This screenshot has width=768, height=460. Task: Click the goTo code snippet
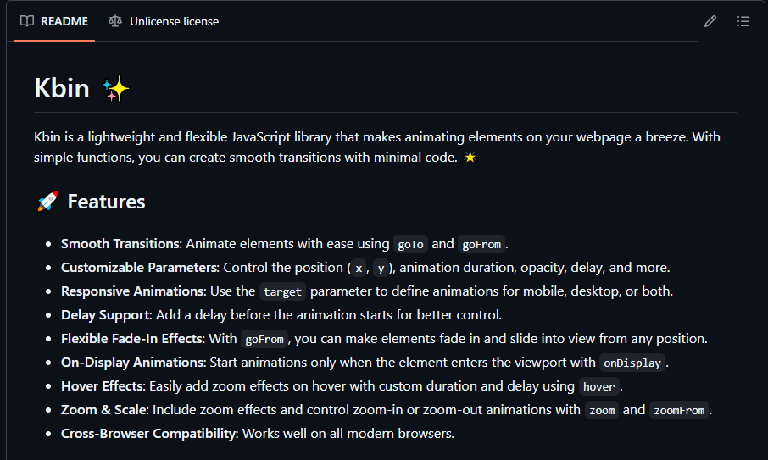(x=410, y=244)
